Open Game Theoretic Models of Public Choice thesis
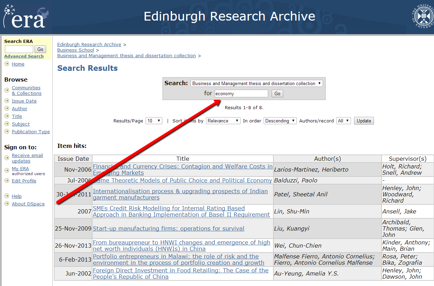This screenshot has width=434, height=286. (182, 180)
